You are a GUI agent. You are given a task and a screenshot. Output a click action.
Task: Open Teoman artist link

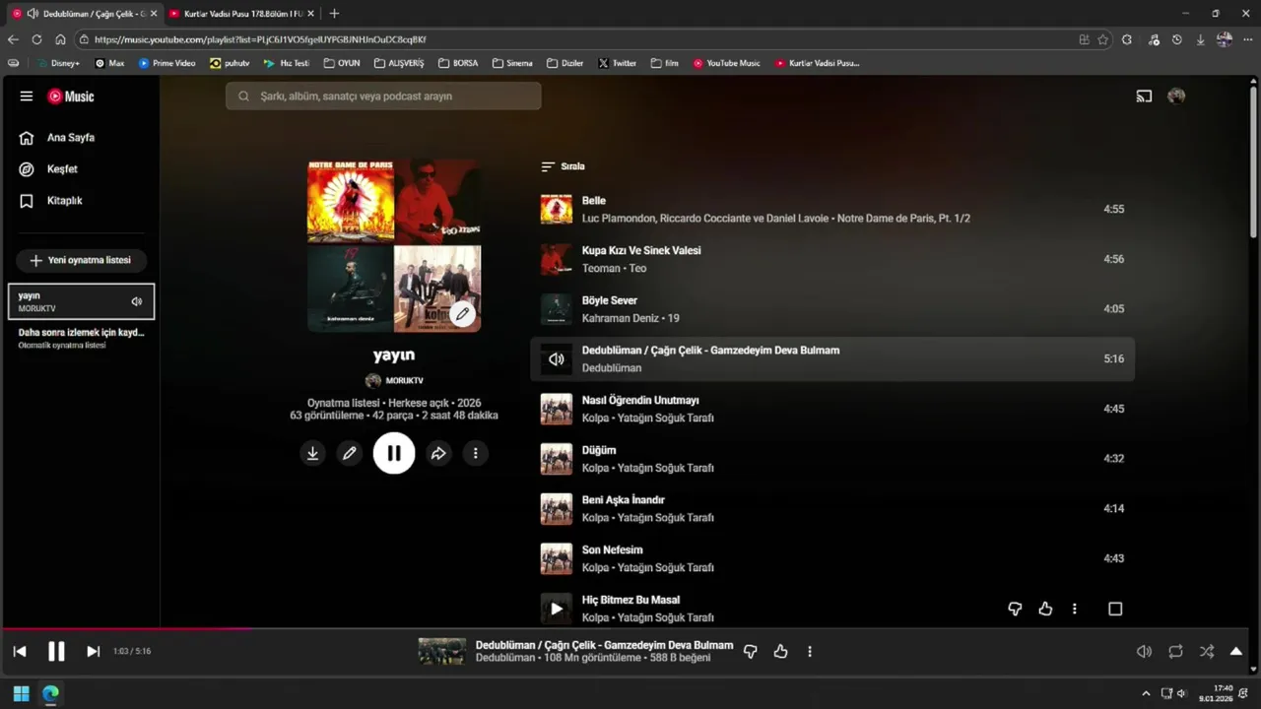601,269
